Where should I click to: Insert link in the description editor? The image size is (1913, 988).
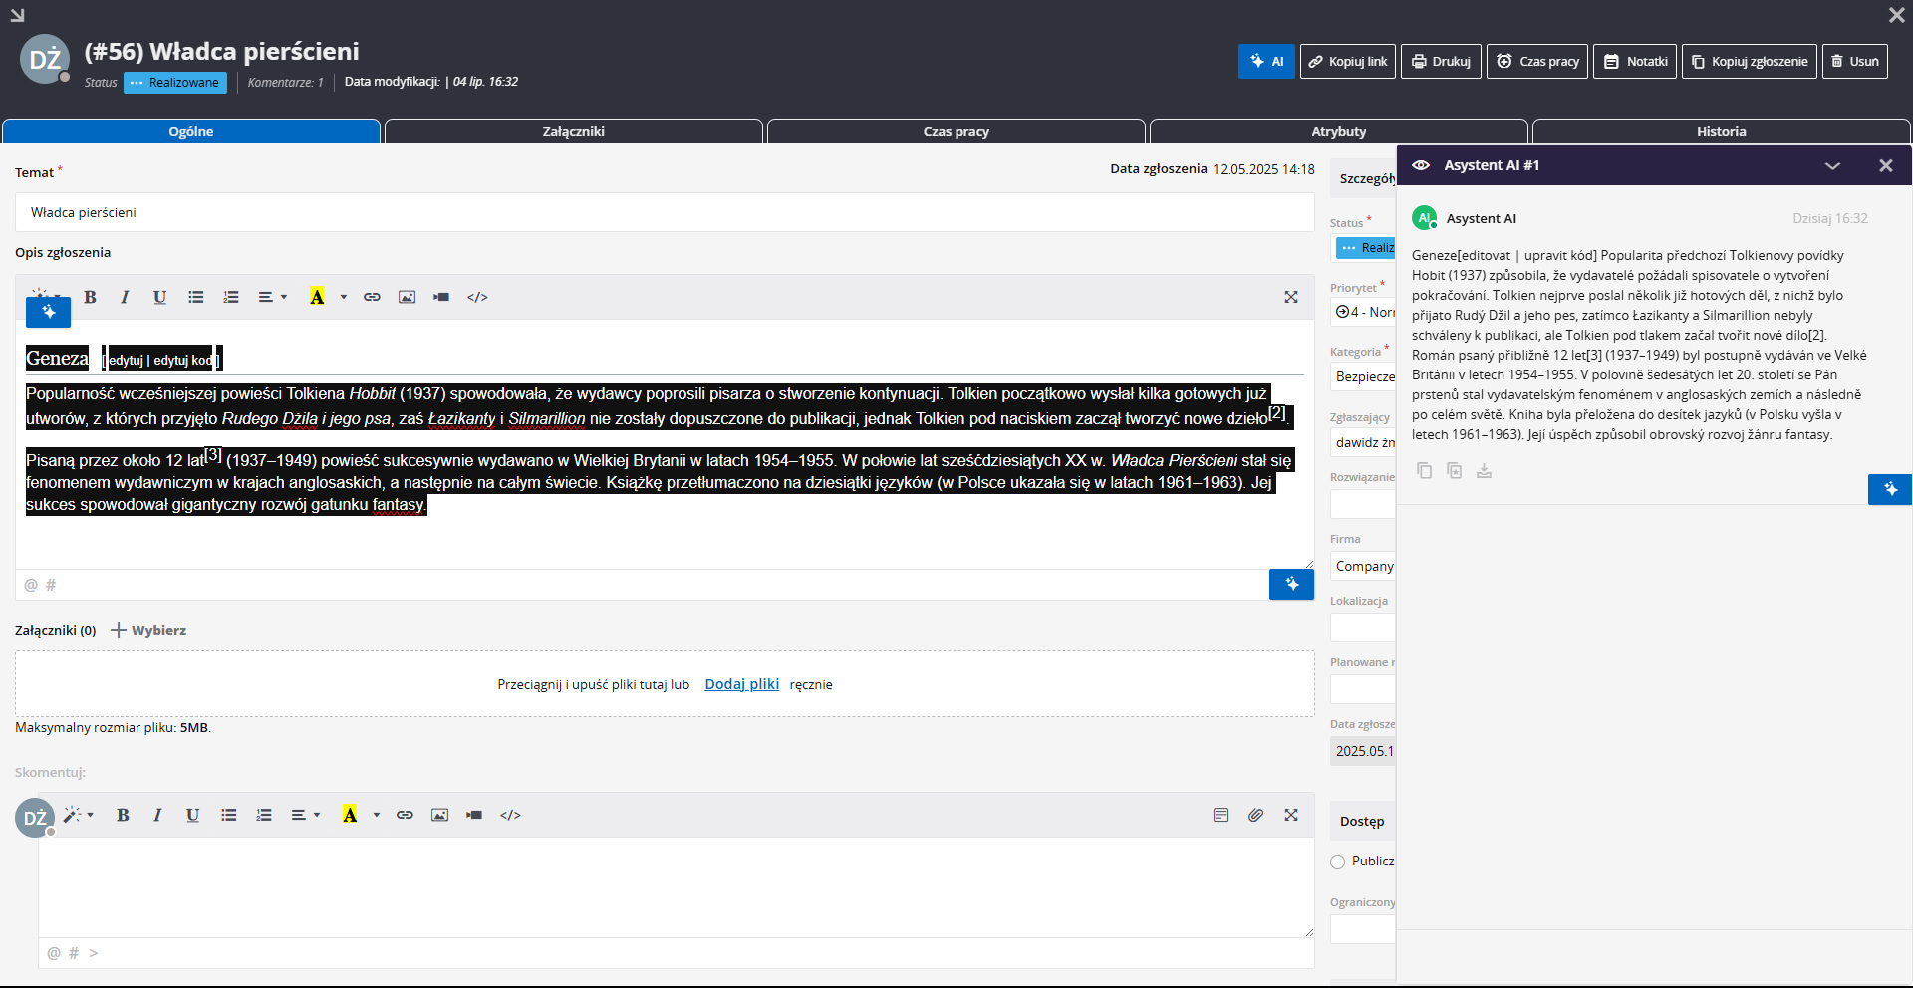[x=372, y=297]
